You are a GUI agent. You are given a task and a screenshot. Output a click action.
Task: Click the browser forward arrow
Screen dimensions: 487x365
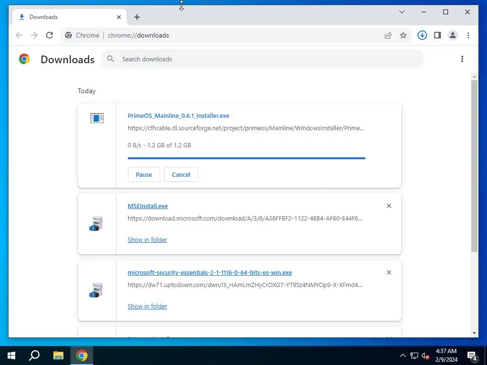click(x=34, y=35)
